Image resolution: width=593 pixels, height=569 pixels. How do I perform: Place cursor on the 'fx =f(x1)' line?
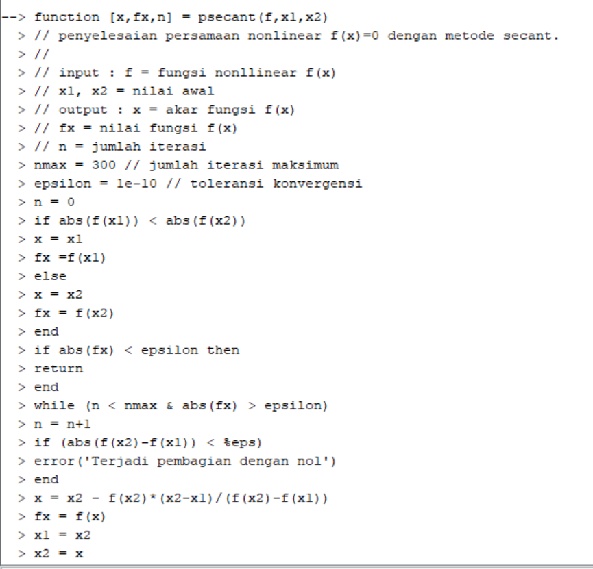click(x=70, y=257)
